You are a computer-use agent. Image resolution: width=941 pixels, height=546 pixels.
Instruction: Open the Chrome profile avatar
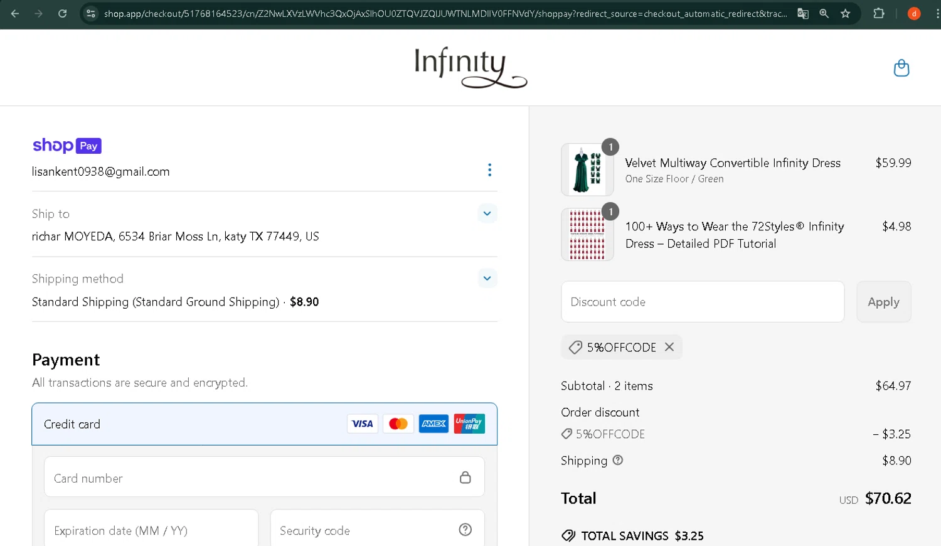[x=914, y=13]
